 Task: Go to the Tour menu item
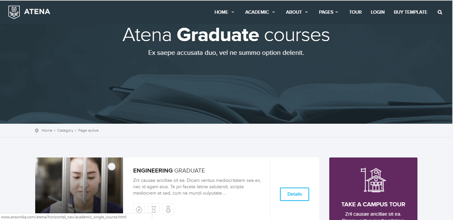(x=355, y=12)
